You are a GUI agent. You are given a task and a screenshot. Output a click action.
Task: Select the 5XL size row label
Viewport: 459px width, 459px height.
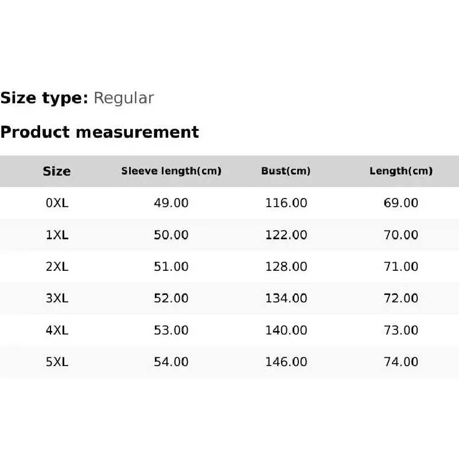(x=57, y=362)
